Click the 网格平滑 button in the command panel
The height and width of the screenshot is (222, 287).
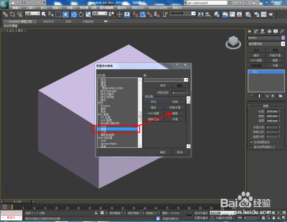click(275, 55)
